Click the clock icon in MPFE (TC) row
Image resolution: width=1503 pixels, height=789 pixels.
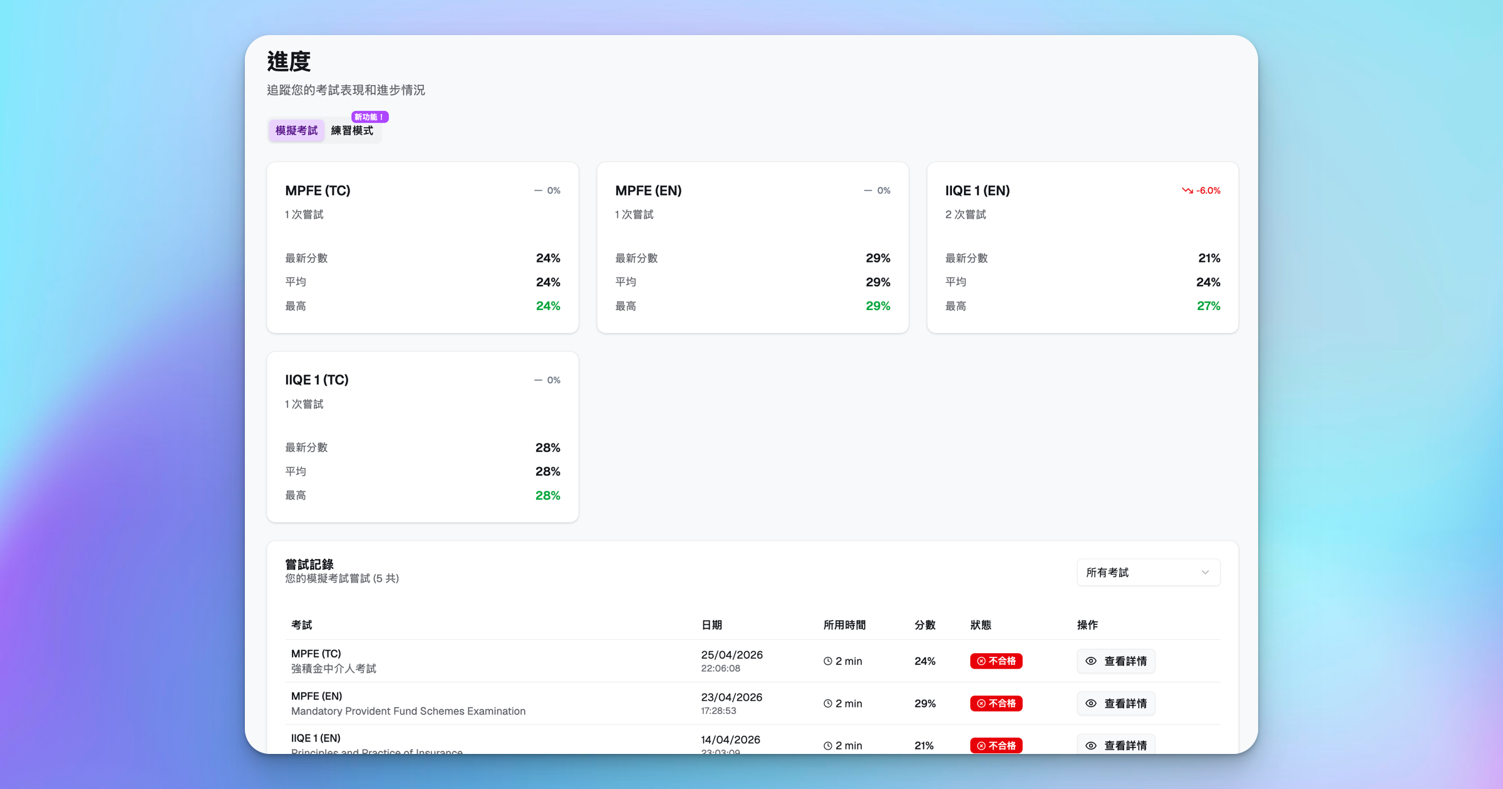(x=828, y=661)
